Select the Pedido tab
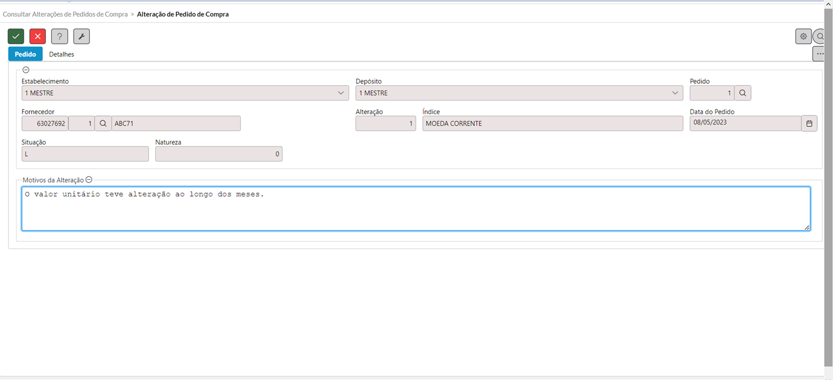Screen dimensions: 833x380 [25, 54]
